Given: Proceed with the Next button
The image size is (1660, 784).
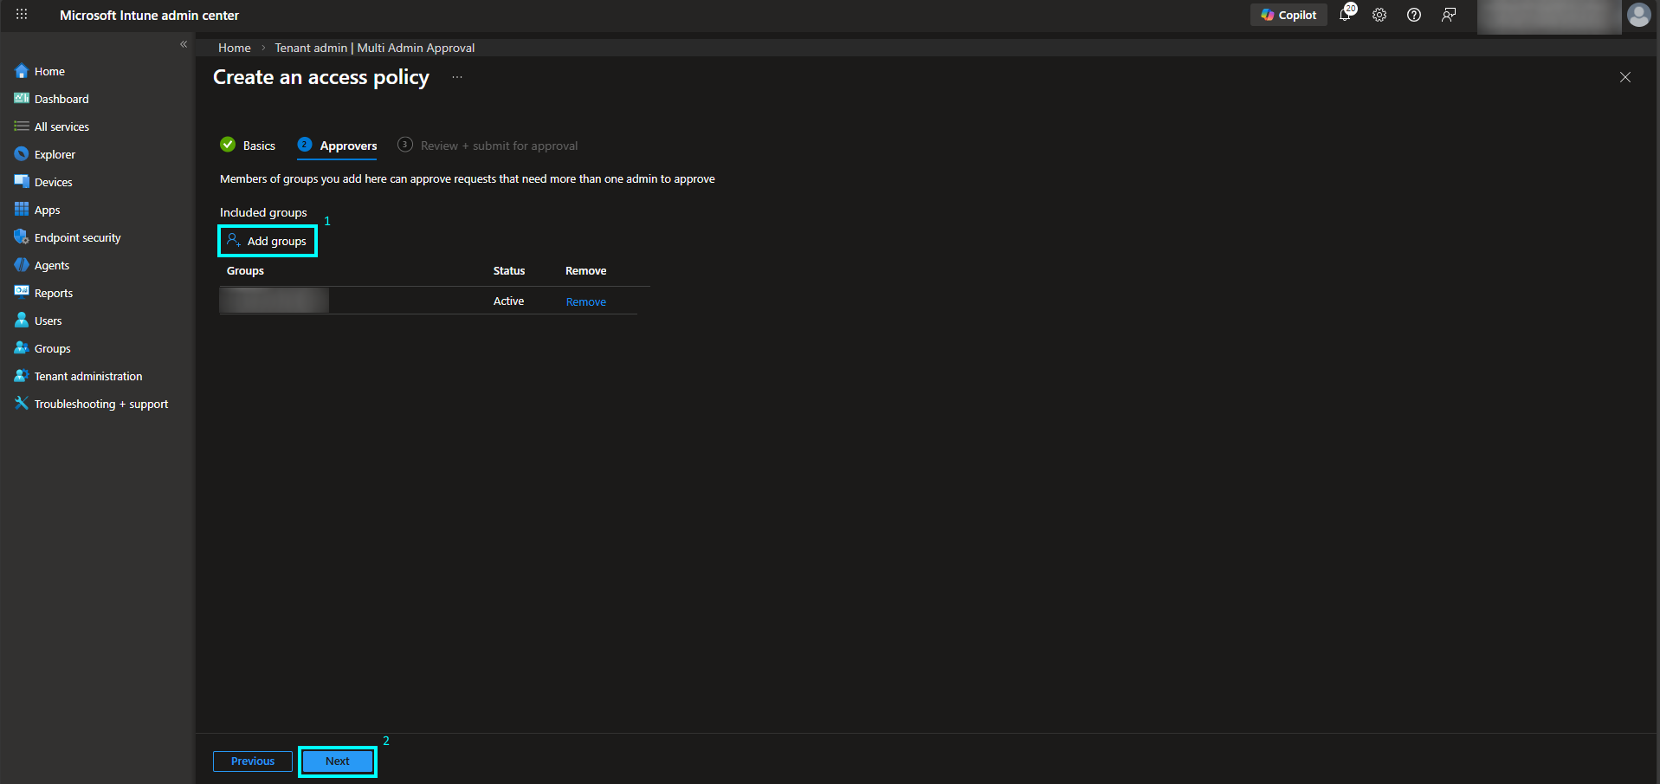Looking at the screenshot, I should 338,761.
